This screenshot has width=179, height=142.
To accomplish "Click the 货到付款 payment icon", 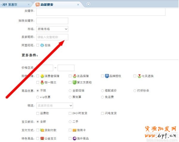I will 42,130.
